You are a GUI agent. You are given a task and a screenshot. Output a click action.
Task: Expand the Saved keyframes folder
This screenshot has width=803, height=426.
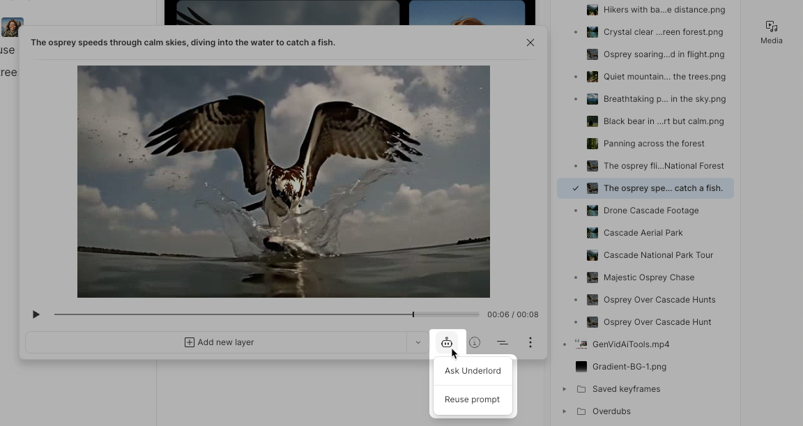(565, 389)
